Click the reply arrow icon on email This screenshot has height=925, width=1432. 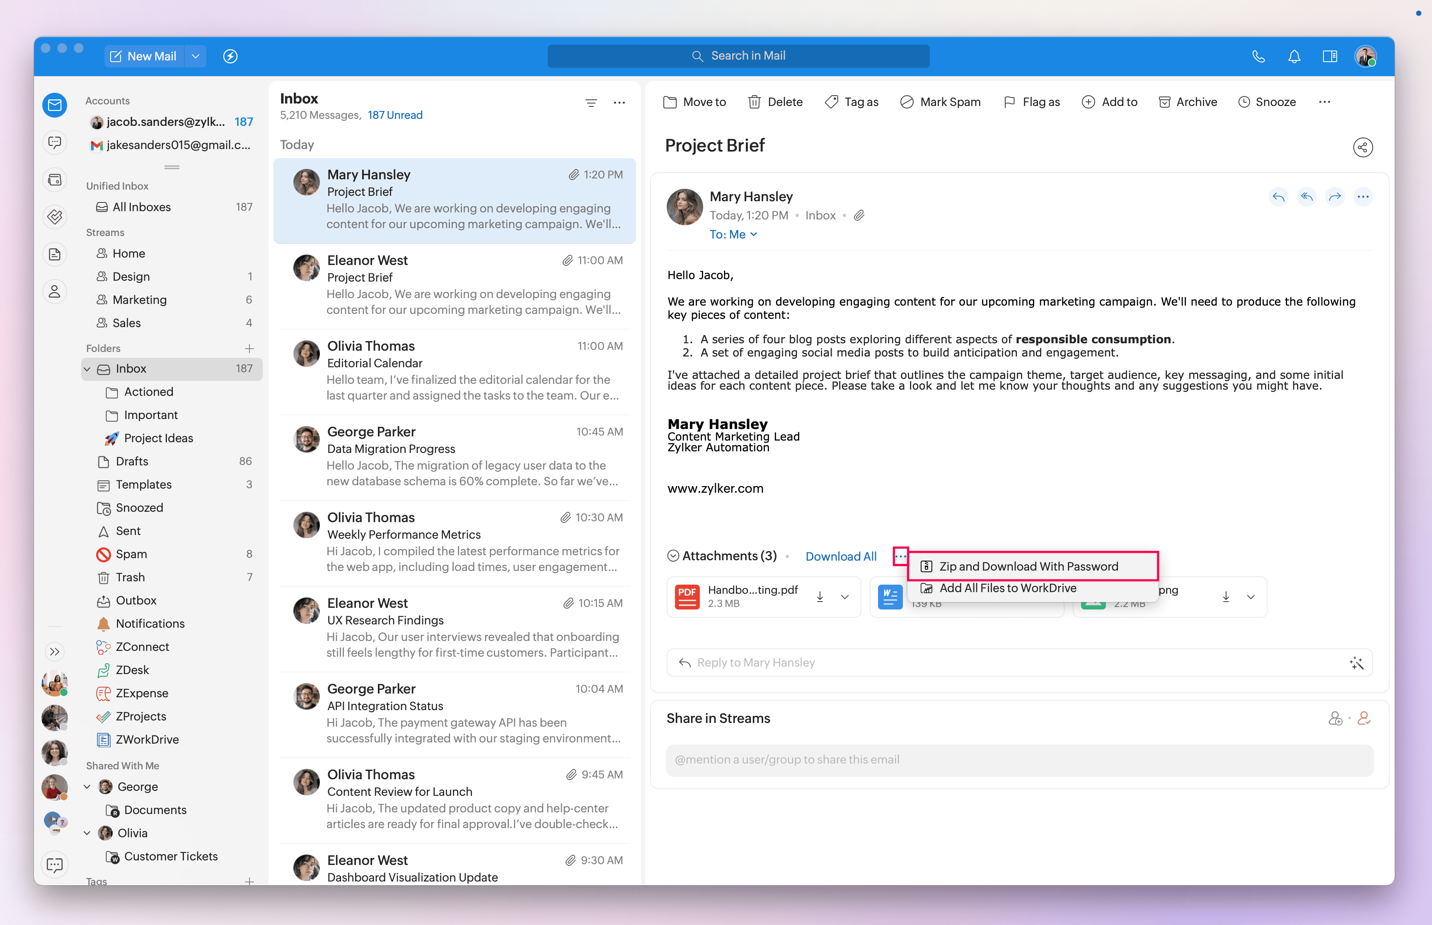[1278, 197]
